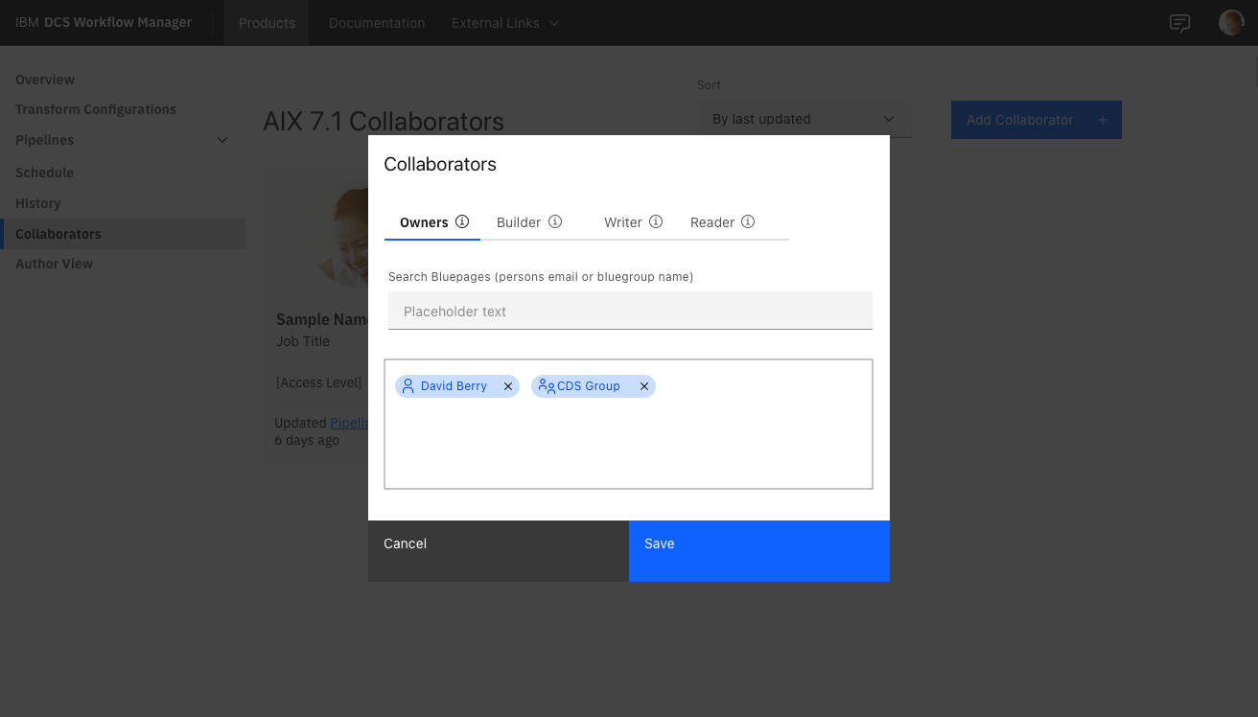Open Author View in the sidebar

[x=54, y=264]
